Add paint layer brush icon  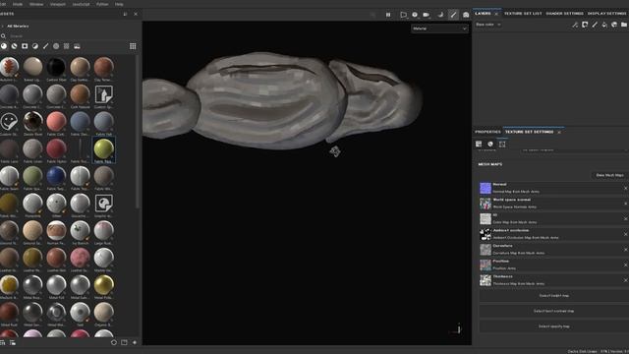click(x=595, y=25)
